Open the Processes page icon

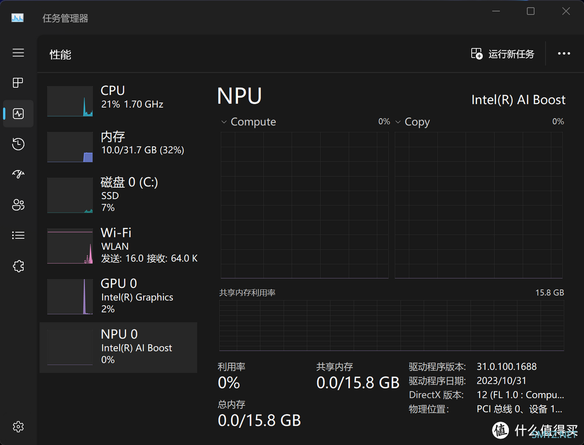tap(18, 82)
